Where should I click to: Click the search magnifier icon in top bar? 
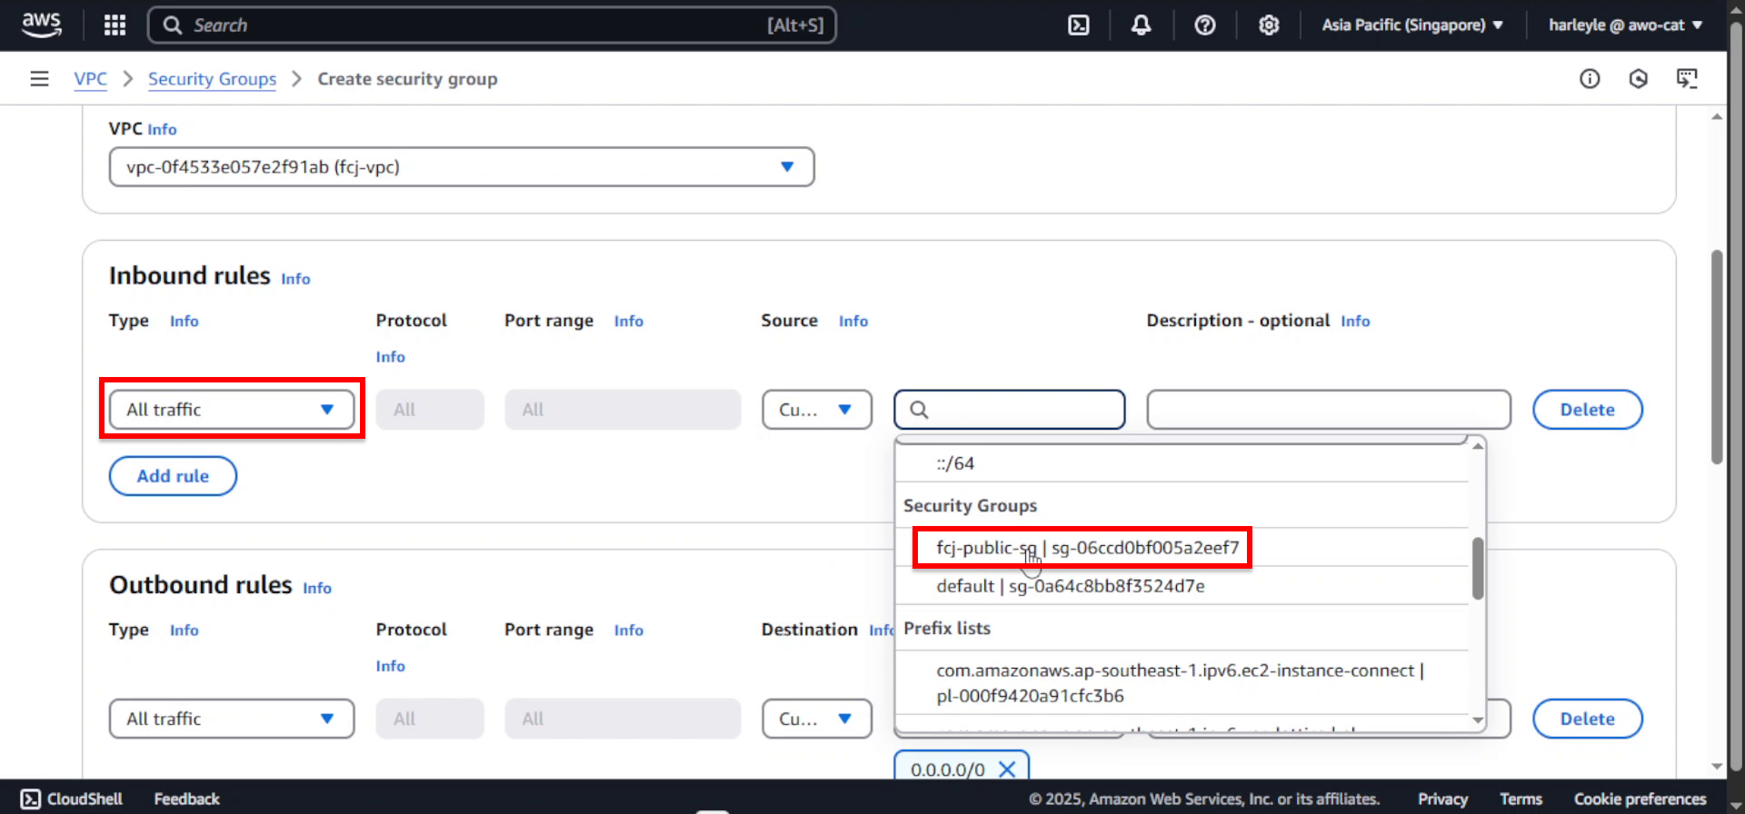(173, 25)
